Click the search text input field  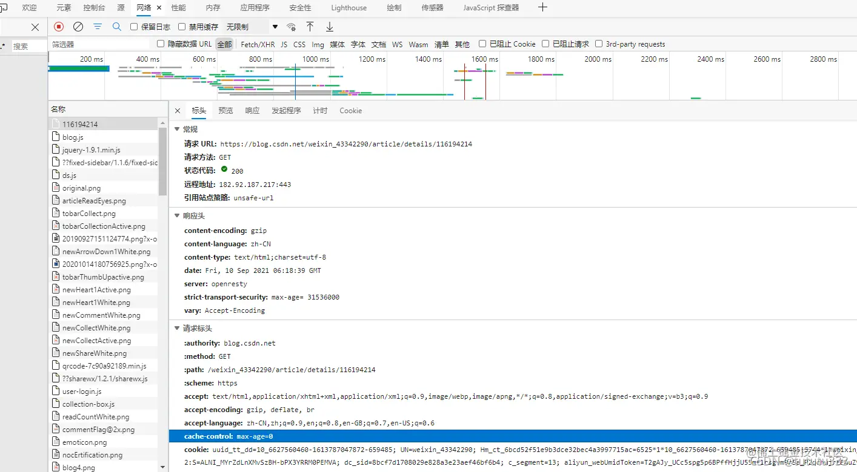(x=29, y=46)
